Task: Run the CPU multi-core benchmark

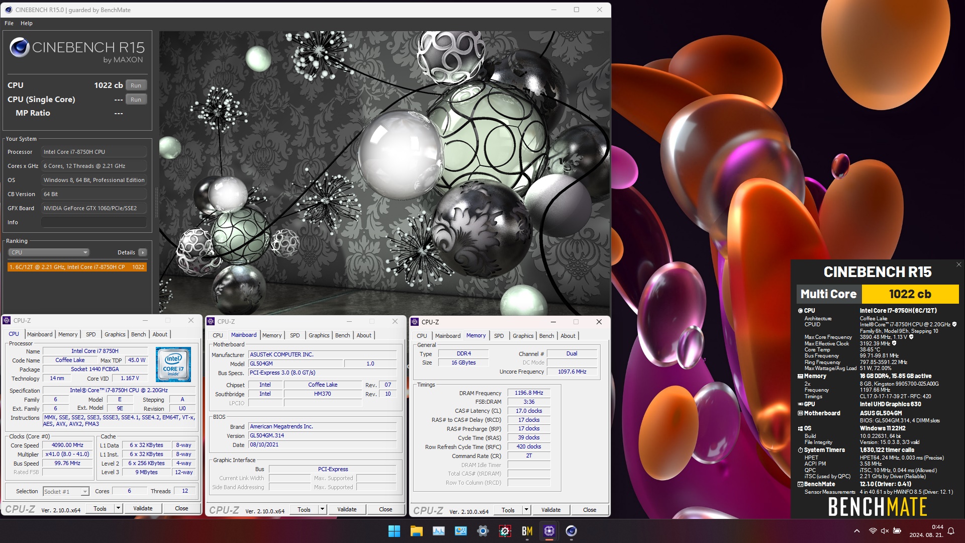Action: 136,85
